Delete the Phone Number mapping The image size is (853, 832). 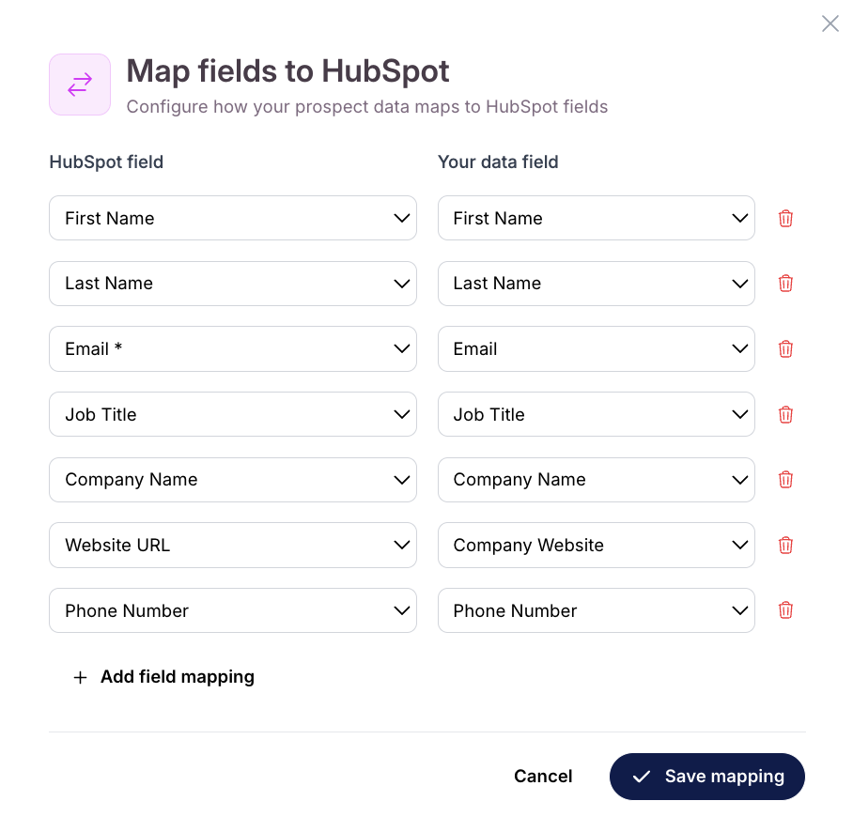(785, 610)
